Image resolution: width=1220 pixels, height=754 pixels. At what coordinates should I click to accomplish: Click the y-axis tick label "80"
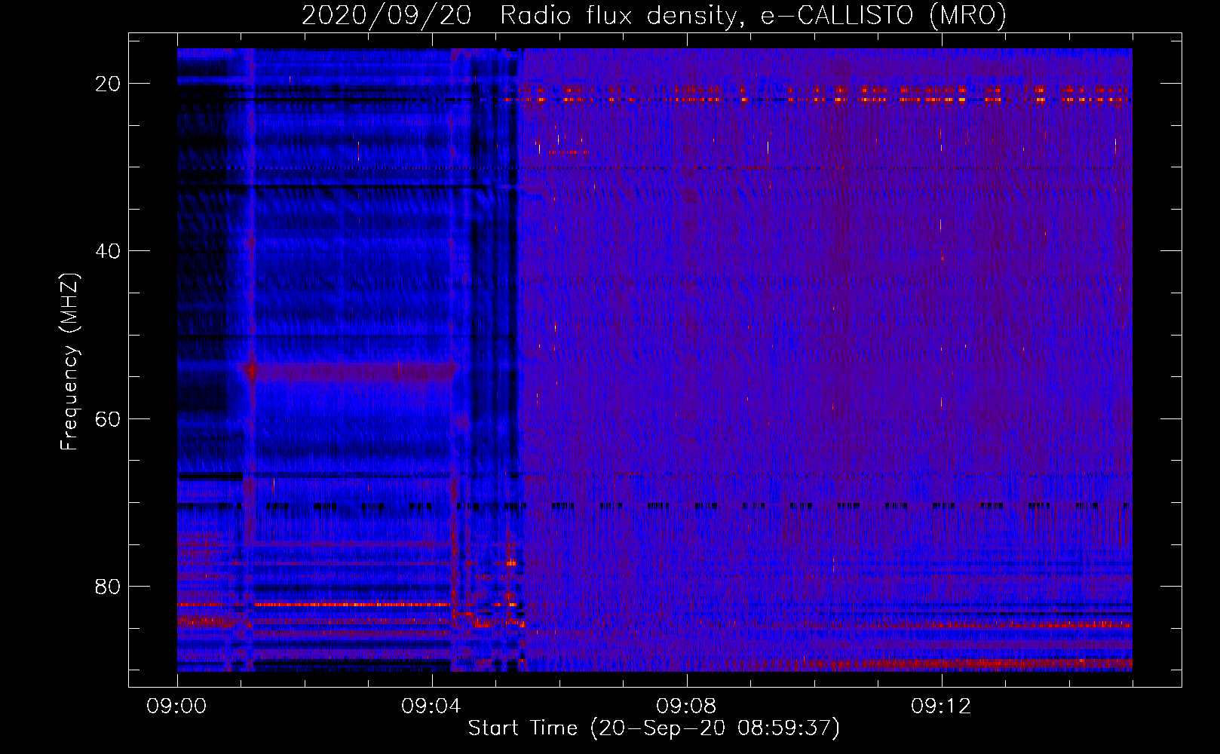[109, 586]
